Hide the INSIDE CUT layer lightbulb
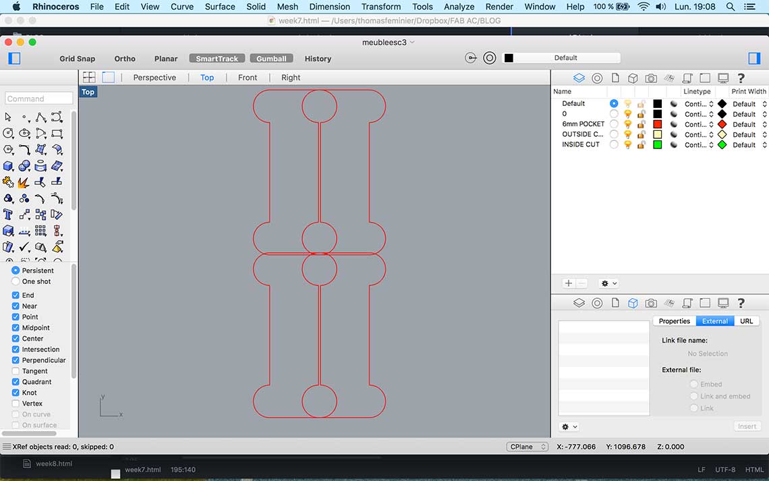Screen dimensions: 769x481 click(x=628, y=144)
